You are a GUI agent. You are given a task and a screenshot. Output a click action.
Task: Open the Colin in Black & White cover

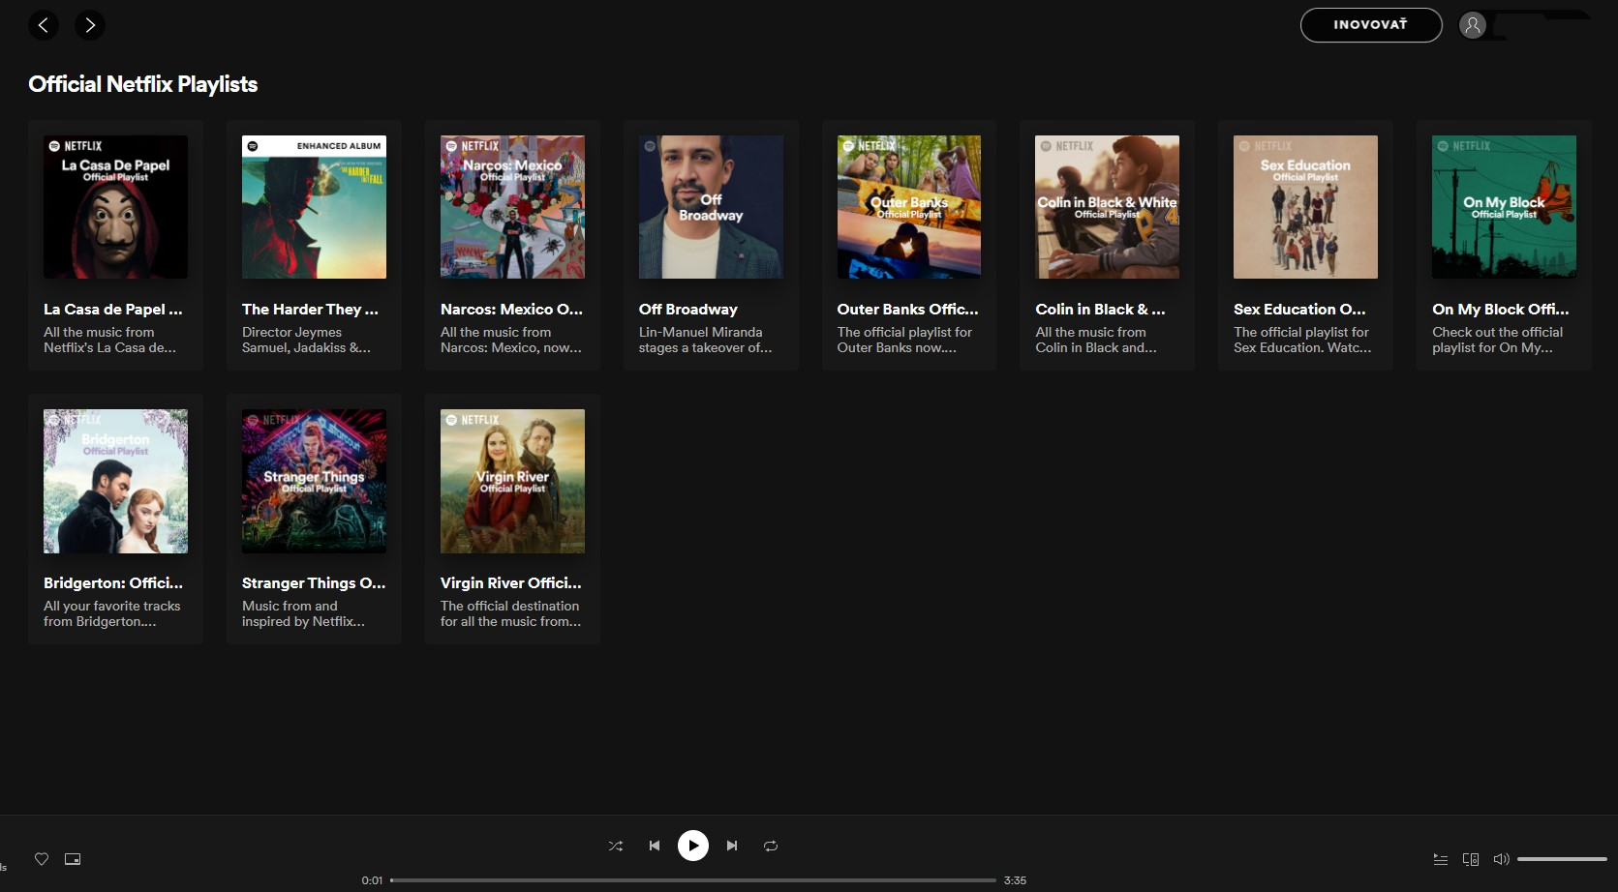pos(1108,207)
